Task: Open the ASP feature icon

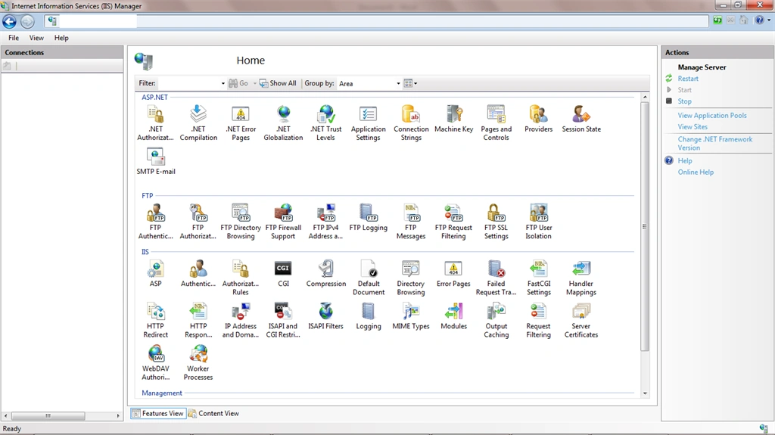Action: [156, 273]
